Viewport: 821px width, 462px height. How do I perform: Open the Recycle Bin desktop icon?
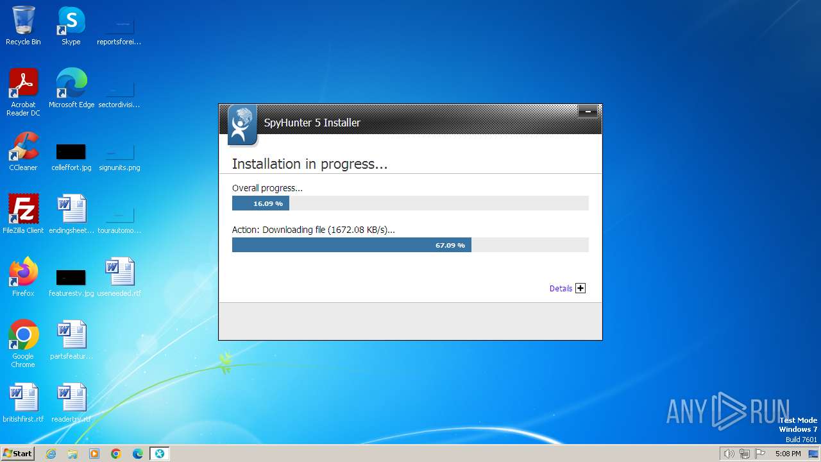[x=23, y=26]
